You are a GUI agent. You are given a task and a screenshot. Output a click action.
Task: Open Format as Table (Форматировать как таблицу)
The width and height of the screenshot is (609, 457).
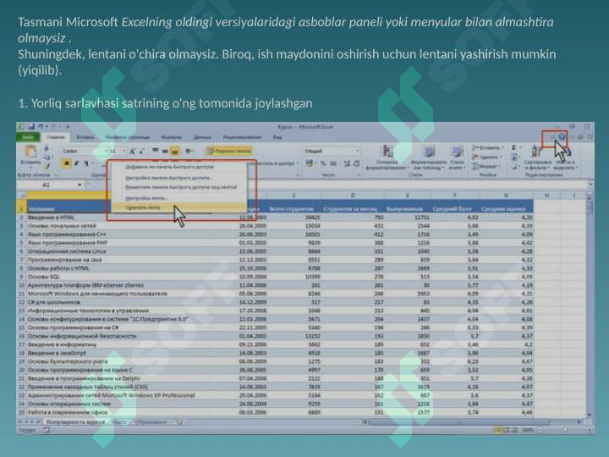coord(429,157)
